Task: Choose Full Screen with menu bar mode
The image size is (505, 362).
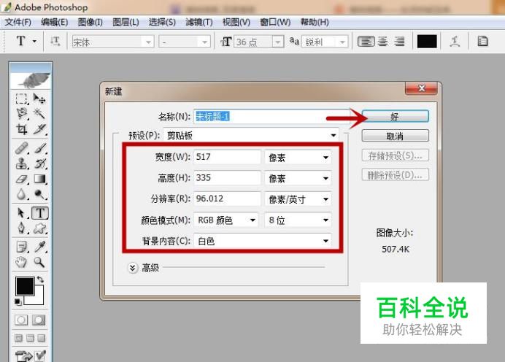Action: pyautogui.click(x=30, y=338)
